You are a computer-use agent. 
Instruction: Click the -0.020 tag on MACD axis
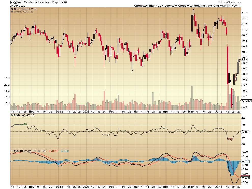click(245, 161)
